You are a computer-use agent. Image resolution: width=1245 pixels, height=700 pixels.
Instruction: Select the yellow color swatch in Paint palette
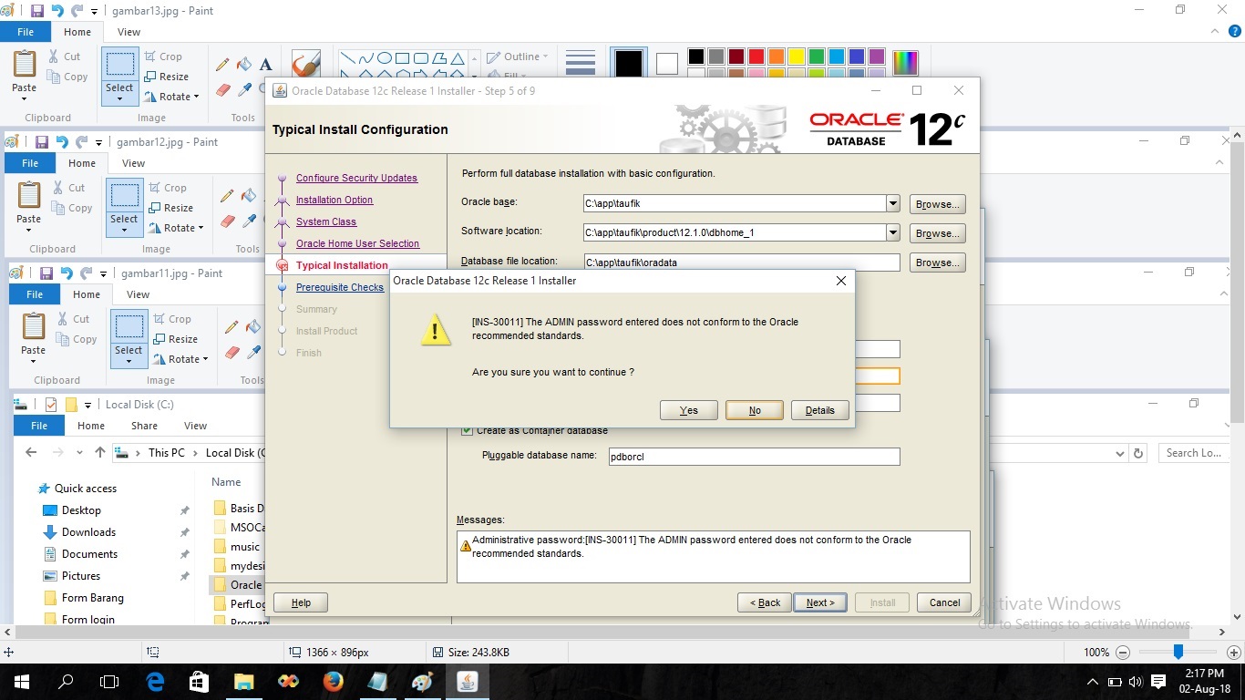[797, 57]
